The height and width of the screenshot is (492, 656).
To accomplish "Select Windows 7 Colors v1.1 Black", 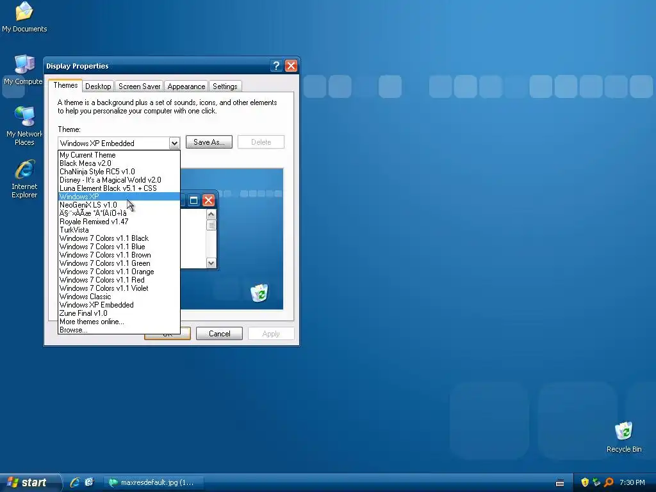I will pos(119,238).
